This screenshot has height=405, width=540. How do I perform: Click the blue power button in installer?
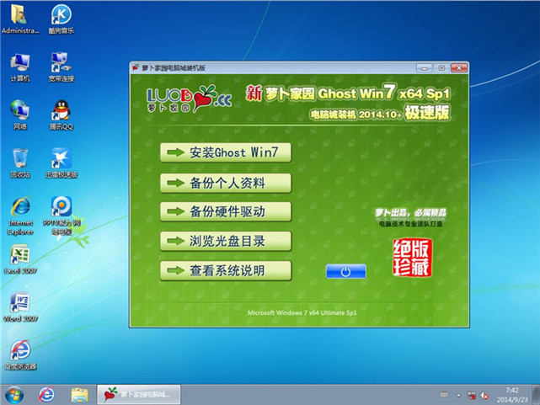[345, 271]
